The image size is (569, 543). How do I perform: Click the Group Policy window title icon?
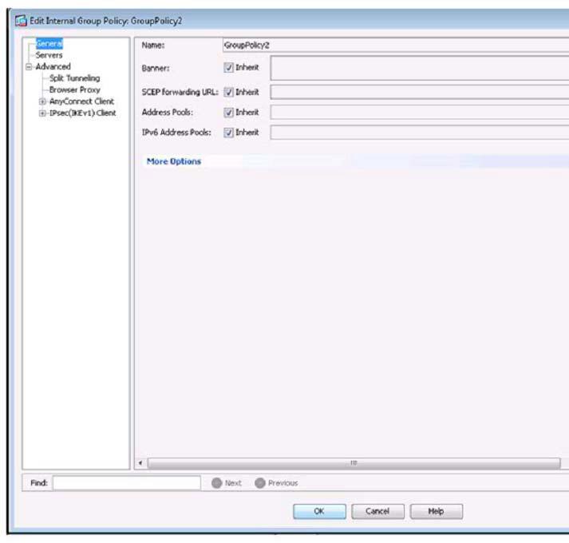[21, 20]
